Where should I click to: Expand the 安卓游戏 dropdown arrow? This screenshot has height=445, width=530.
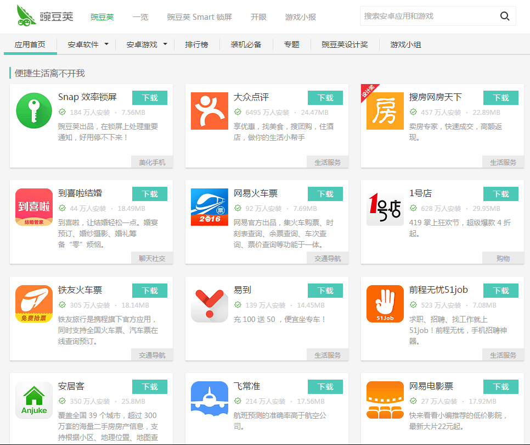coord(165,44)
